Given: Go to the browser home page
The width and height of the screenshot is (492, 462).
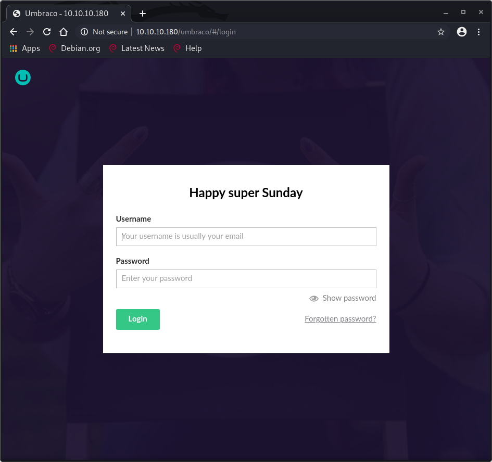Looking at the screenshot, I should (64, 32).
